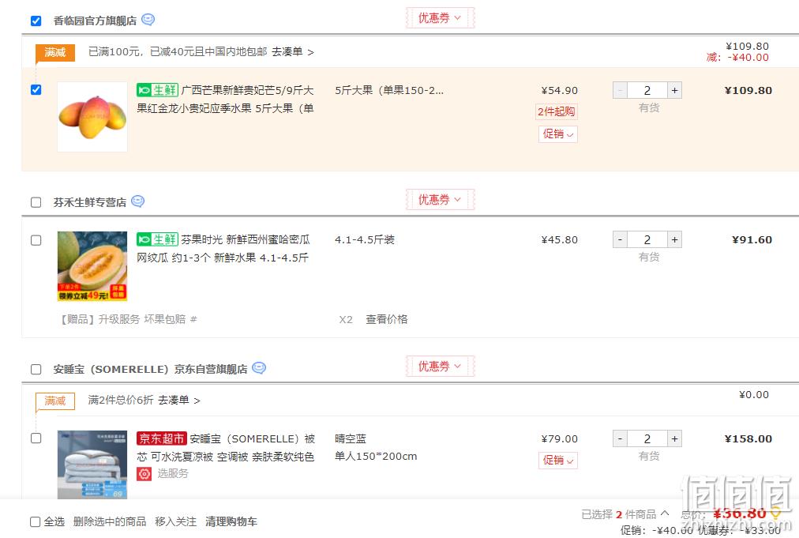The height and width of the screenshot is (538, 799).
Task: Open the 香临园官方旗舰店 store link
Action: coord(95,21)
